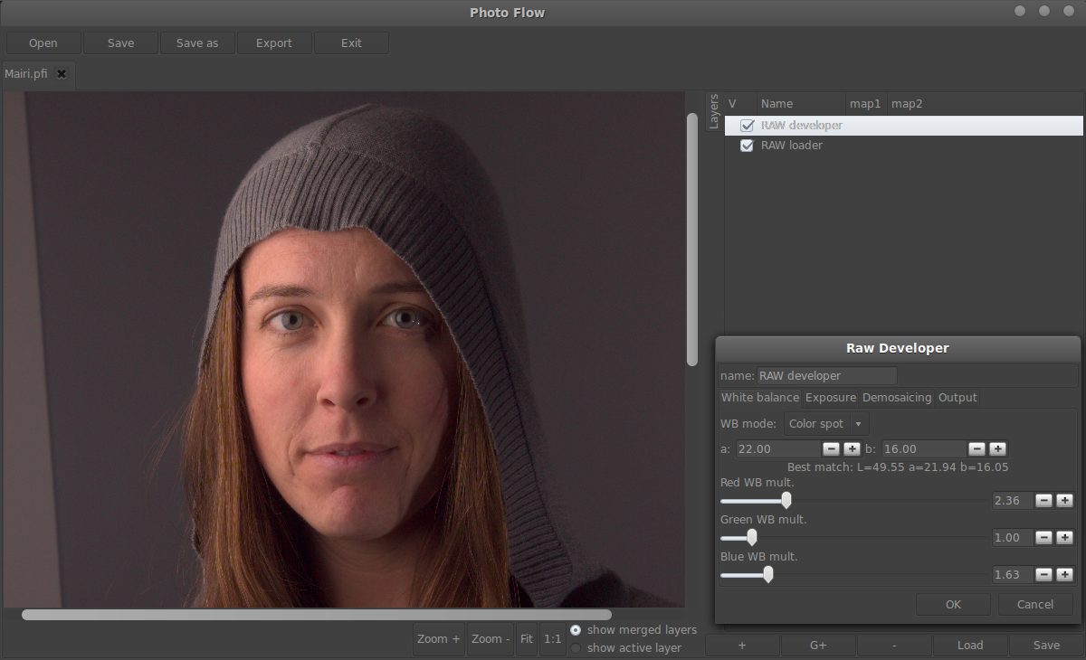Increase the a value with plus button

click(x=852, y=448)
